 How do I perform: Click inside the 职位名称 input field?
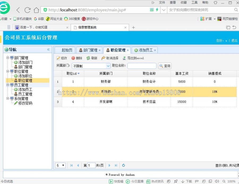click(142, 66)
